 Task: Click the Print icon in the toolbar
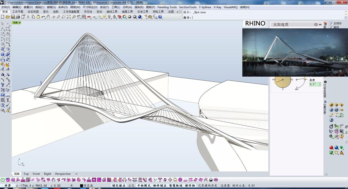tap(18, 17)
